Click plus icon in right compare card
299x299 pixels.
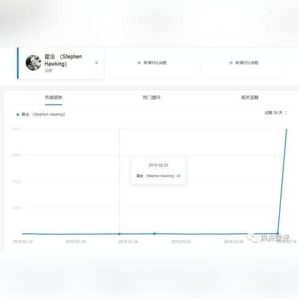(230, 63)
